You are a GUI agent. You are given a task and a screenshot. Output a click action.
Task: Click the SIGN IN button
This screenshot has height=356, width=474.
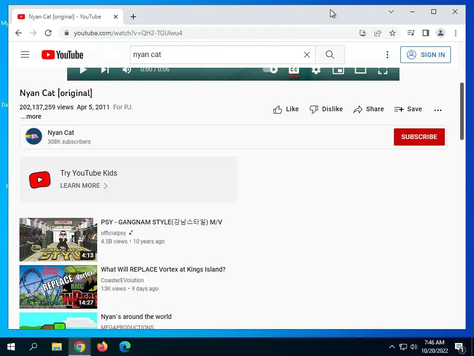(x=425, y=55)
